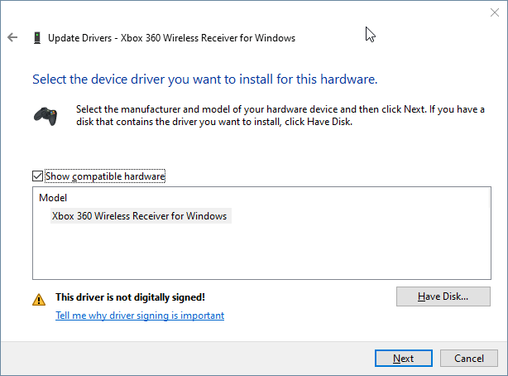The width and height of the screenshot is (508, 376).
Task: Open the Have Disk dialog
Action: tap(443, 296)
